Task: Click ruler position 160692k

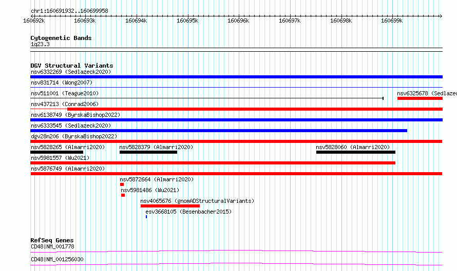Action: click(34, 20)
